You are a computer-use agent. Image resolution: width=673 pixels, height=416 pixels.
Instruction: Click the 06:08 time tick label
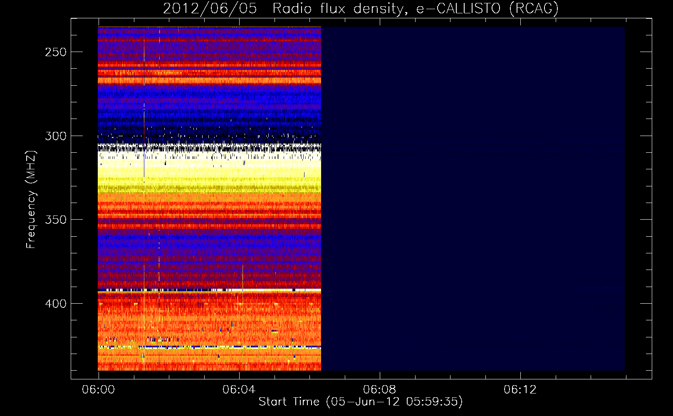pos(379,390)
